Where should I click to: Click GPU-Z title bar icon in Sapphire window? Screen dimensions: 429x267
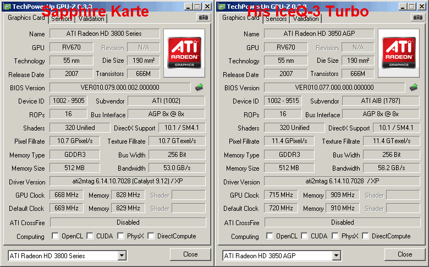pyautogui.click(x=7, y=6)
